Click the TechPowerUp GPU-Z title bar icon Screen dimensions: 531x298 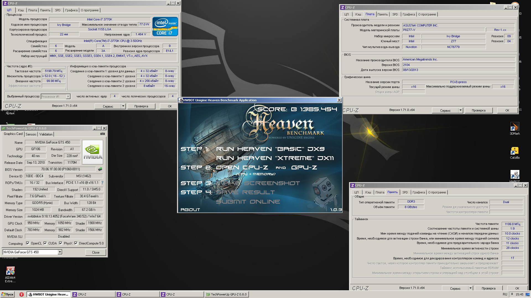click(x=4, y=128)
